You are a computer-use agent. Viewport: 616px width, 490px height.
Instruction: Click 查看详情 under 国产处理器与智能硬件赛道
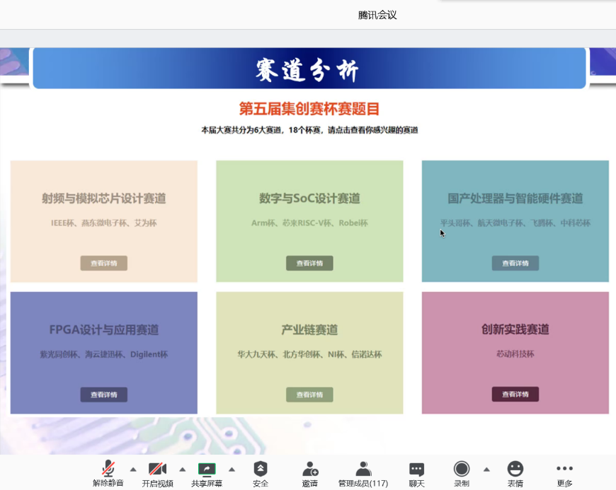click(515, 262)
